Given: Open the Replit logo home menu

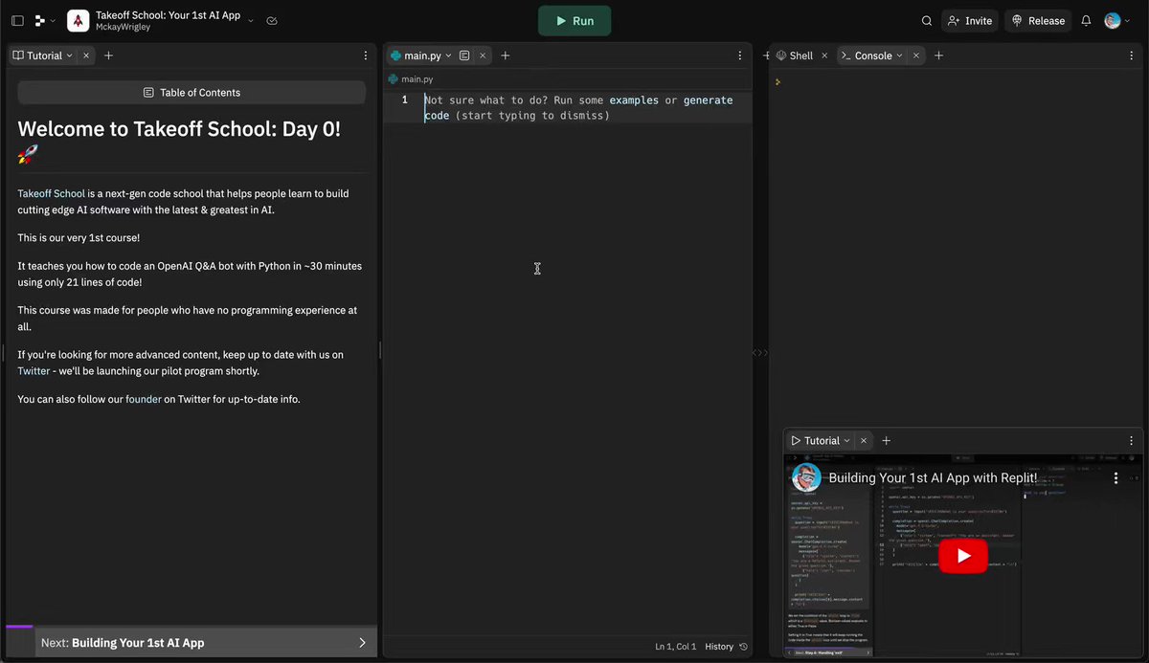Looking at the screenshot, I should (45, 20).
